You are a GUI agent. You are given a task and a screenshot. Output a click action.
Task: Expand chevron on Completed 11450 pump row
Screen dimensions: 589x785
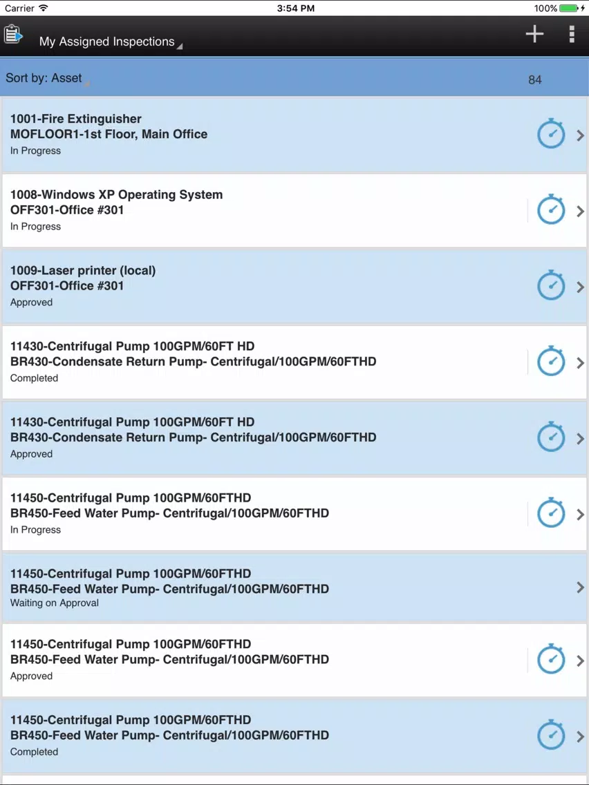581,737
